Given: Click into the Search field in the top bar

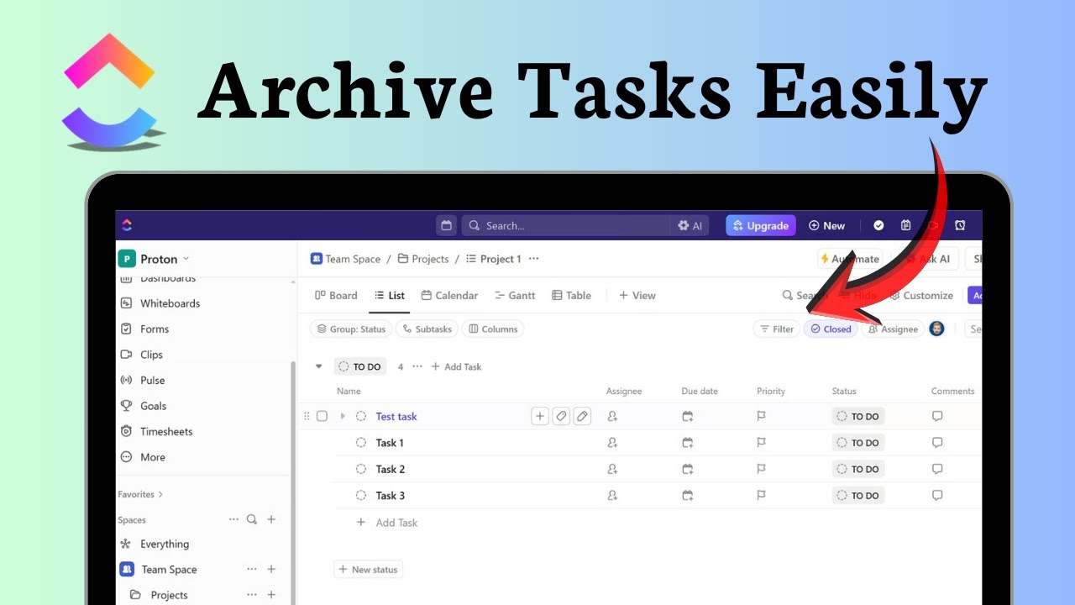Looking at the screenshot, I should click(567, 225).
